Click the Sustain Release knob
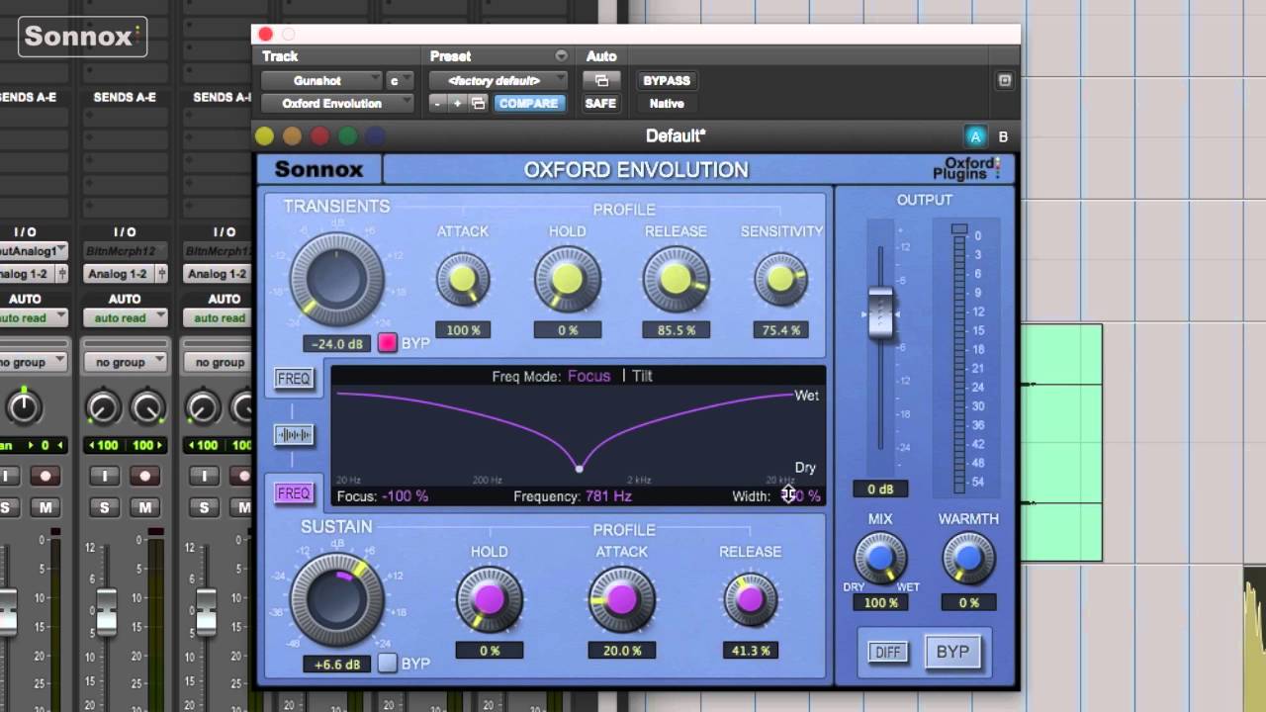This screenshot has height=712, width=1266. coord(751,599)
